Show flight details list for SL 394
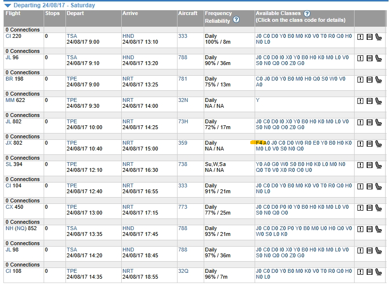This screenshot has width=389, height=284. click(370, 165)
